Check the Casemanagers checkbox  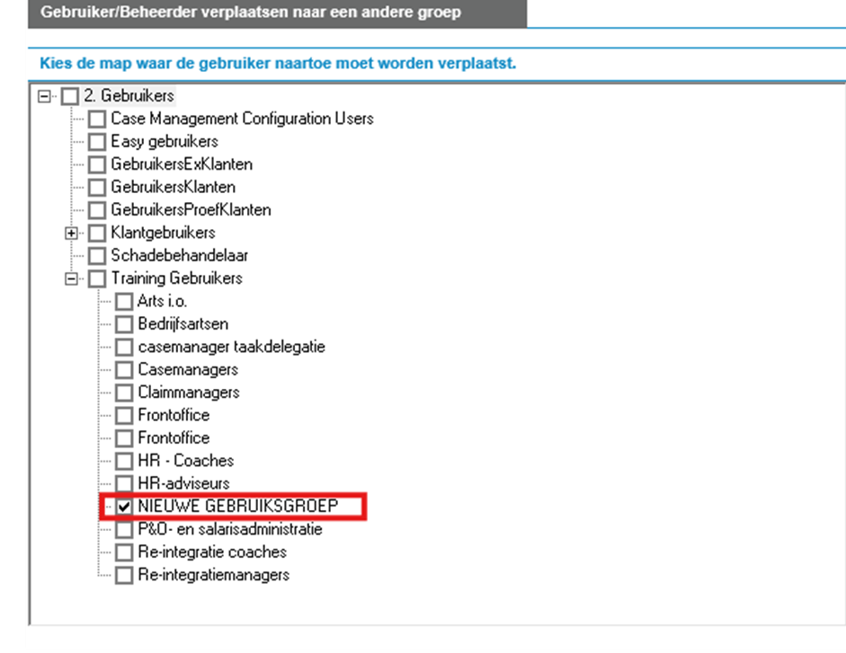click(124, 370)
